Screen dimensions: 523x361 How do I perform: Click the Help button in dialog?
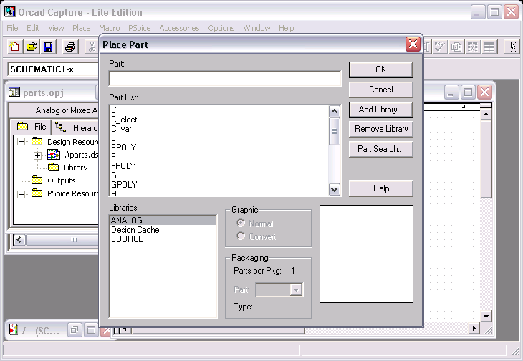(x=381, y=188)
